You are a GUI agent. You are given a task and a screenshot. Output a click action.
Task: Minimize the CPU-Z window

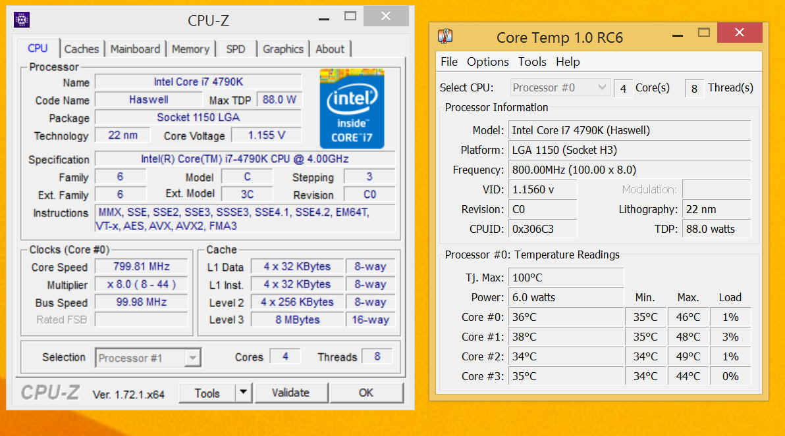point(324,19)
